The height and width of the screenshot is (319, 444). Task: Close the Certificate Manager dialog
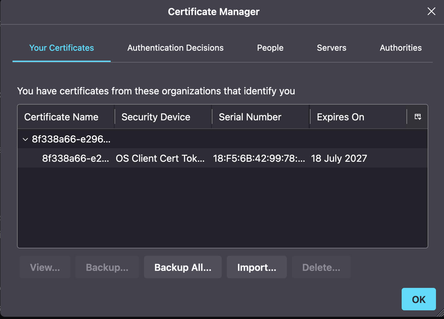(x=431, y=12)
